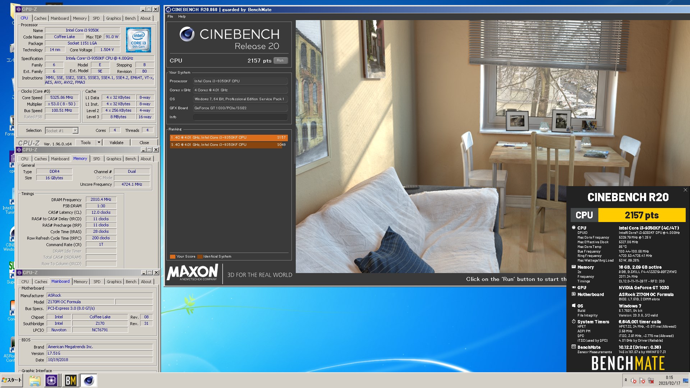Click the Tools button in CPU-Z
The width and height of the screenshot is (690, 388).
pyautogui.click(x=86, y=143)
